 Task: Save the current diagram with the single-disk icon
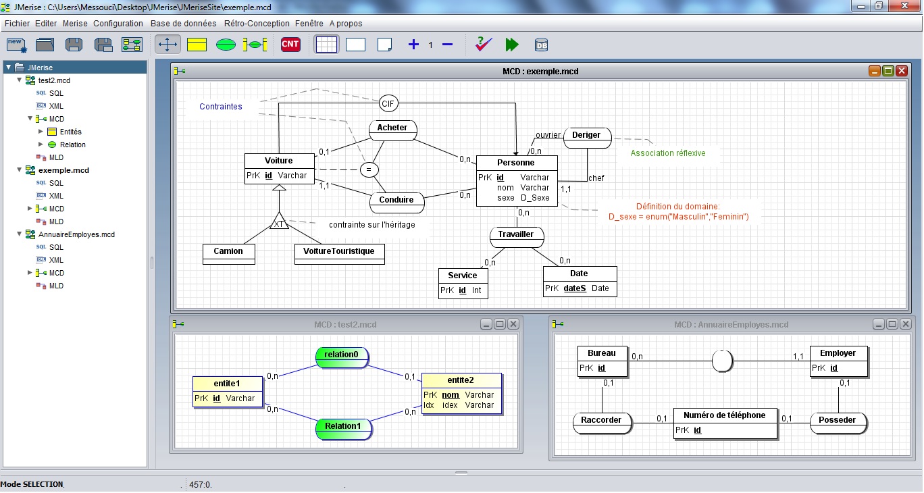[74, 45]
